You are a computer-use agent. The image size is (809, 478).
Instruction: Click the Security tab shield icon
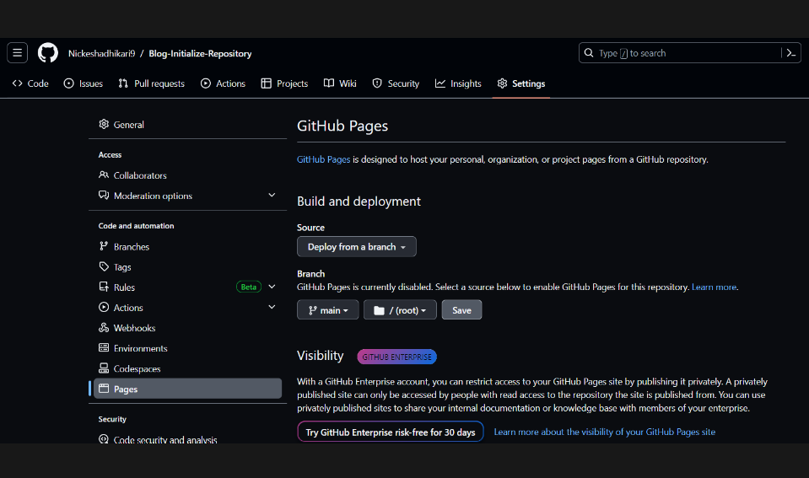377,83
